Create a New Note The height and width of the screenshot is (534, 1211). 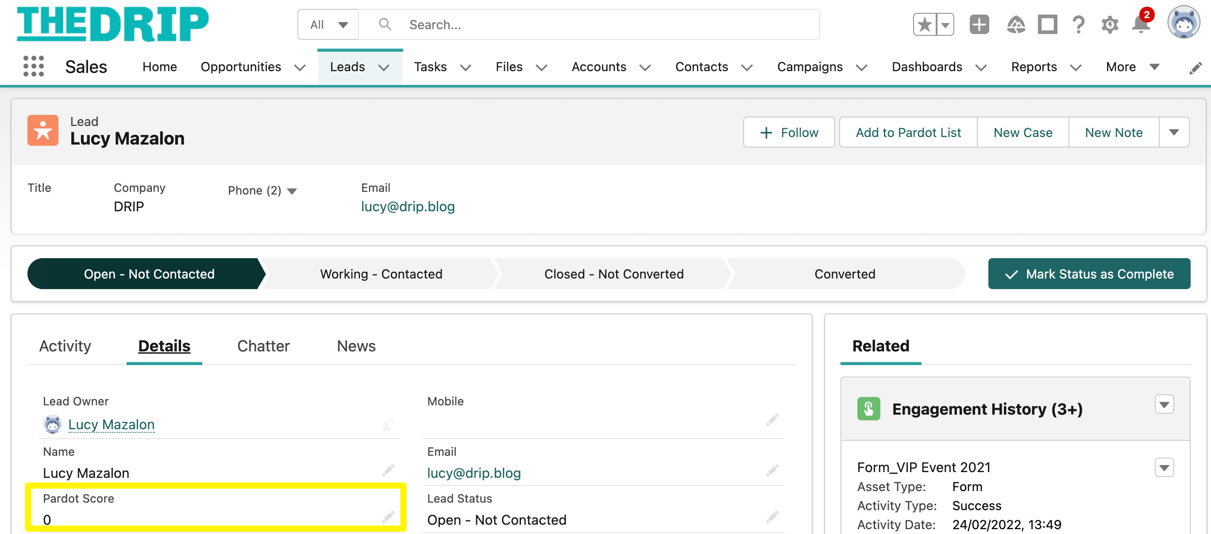pyautogui.click(x=1114, y=132)
